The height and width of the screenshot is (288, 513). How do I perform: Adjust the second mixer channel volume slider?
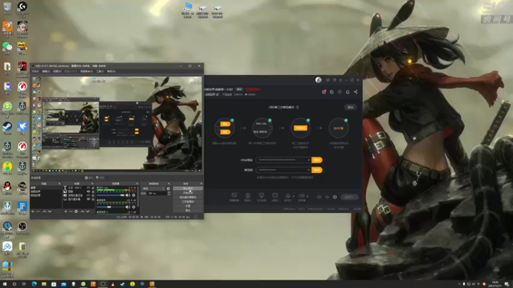pos(110,207)
